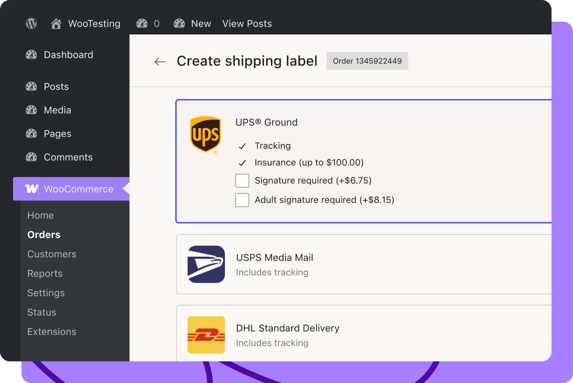Choose the DHL Standard Delivery option

click(287, 328)
